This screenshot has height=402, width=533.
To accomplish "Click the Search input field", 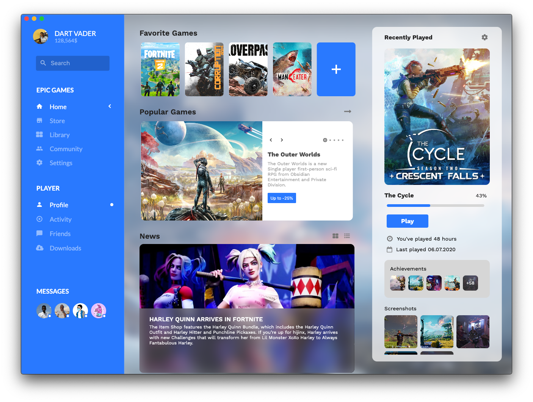I will (x=73, y=63).
